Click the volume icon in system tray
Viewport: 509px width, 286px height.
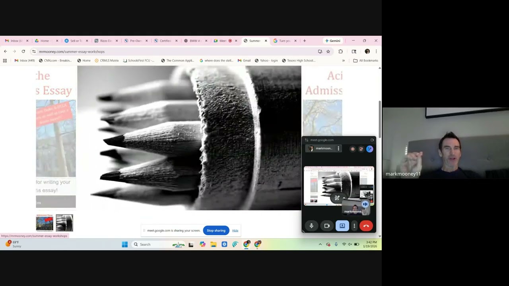point(350,244)
